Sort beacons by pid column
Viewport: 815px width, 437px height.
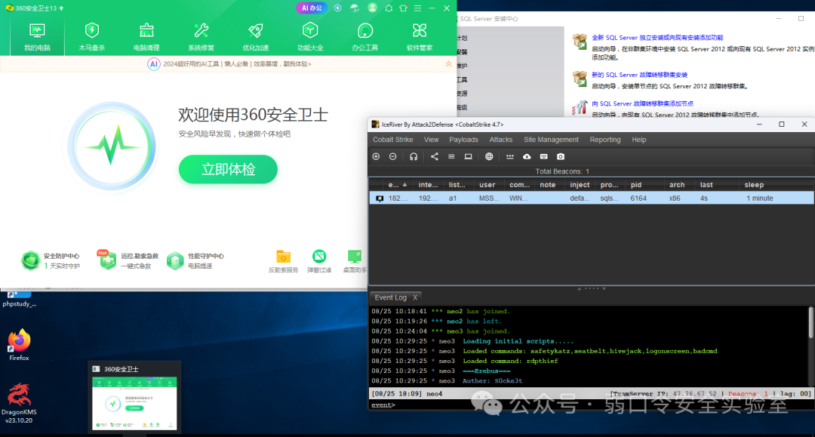pos(644,185)
